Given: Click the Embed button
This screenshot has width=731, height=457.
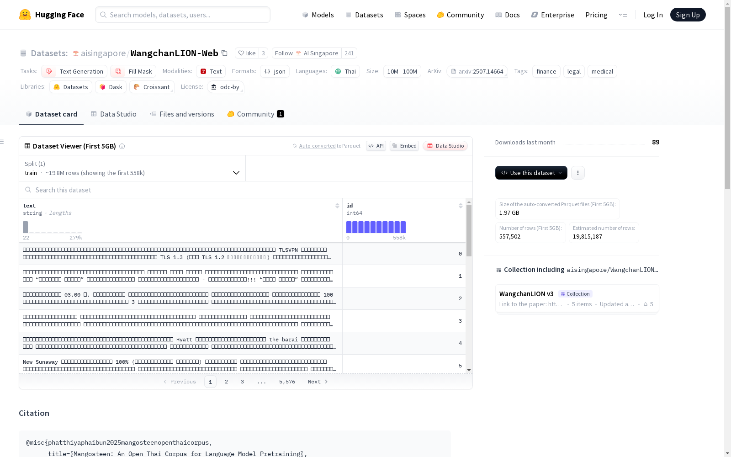Looking at the screenshot, I should [404, 146].
